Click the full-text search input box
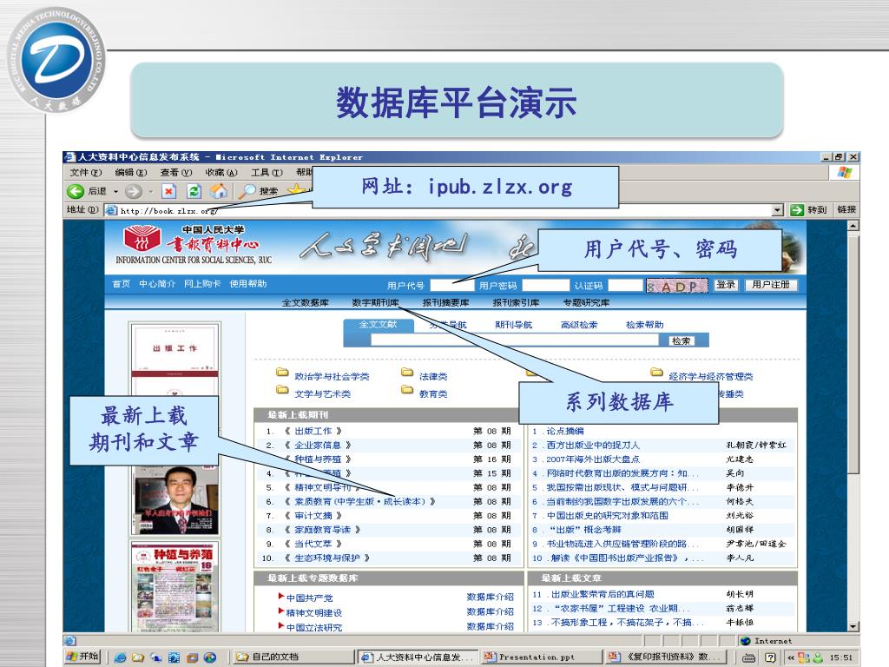 point(515,340)
